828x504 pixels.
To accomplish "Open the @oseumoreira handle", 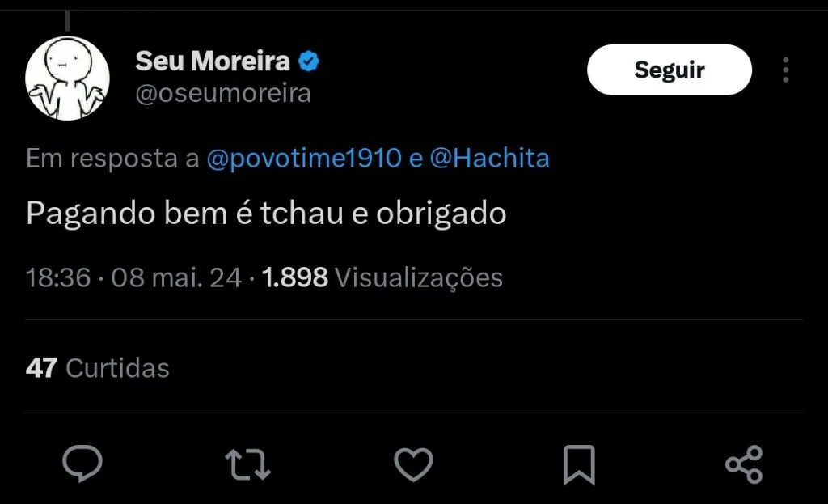I will tap(223, 94).
